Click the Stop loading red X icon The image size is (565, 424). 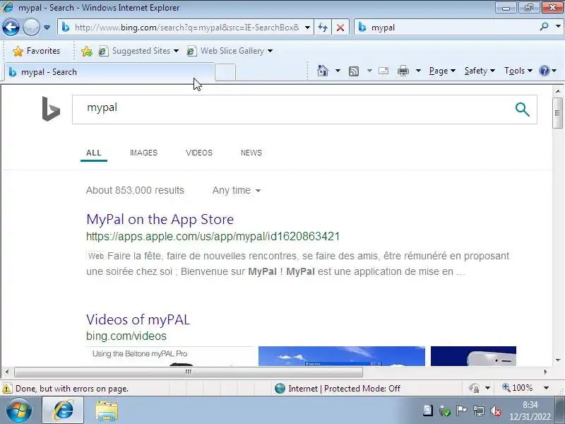pos(340,28)
